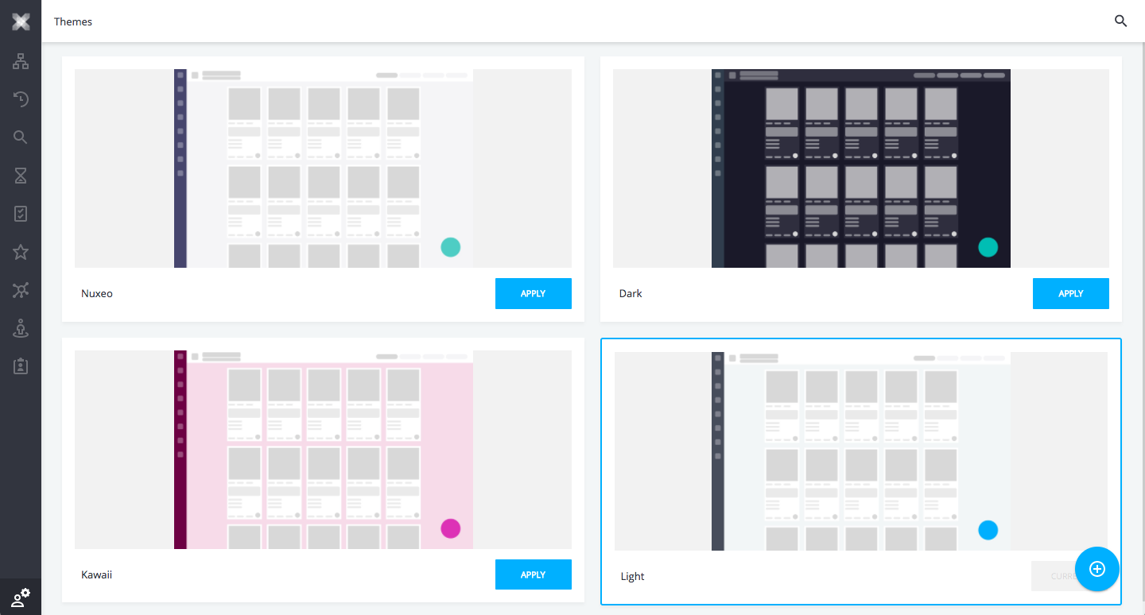The image size is (1145, 615).
Task: Open the sidebar search icon
Action: coord(21,137)
